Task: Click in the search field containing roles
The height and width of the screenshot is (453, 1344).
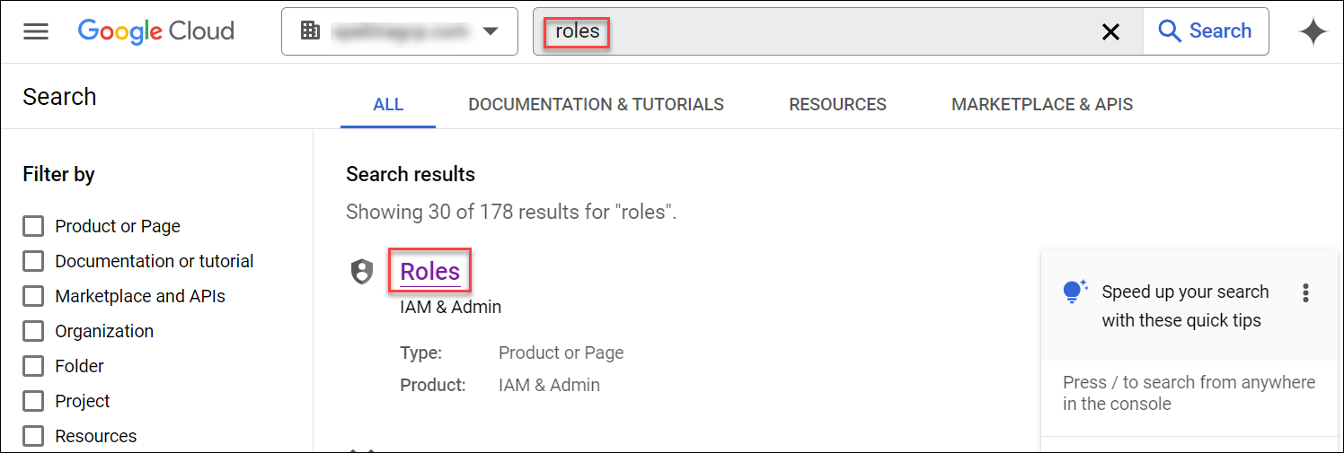Action: [837, 31]
